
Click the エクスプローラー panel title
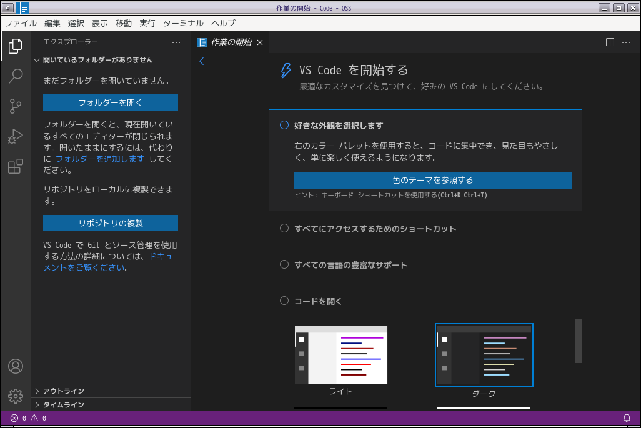[x=71, y=42]
